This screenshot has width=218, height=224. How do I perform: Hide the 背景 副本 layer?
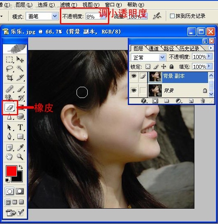point(134,76)
